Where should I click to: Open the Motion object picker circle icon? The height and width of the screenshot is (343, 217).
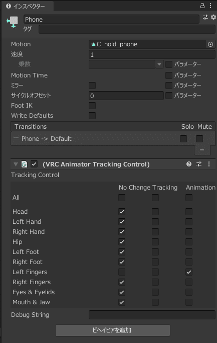210,44
